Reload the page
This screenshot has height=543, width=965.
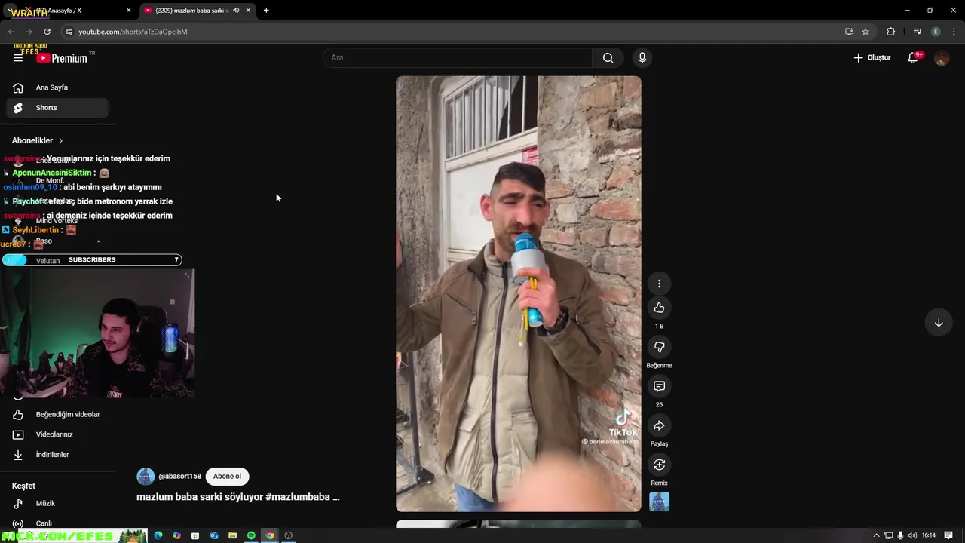click(x=47, y=32)
